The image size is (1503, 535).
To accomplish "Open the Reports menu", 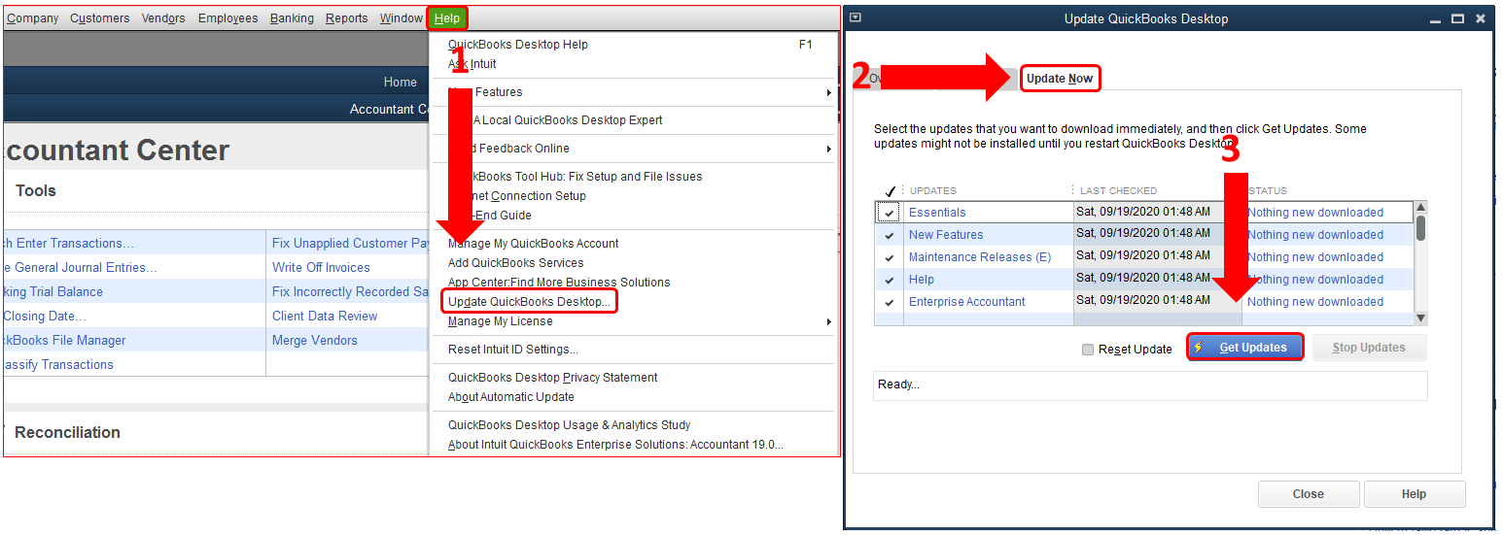I will [346, 18].
